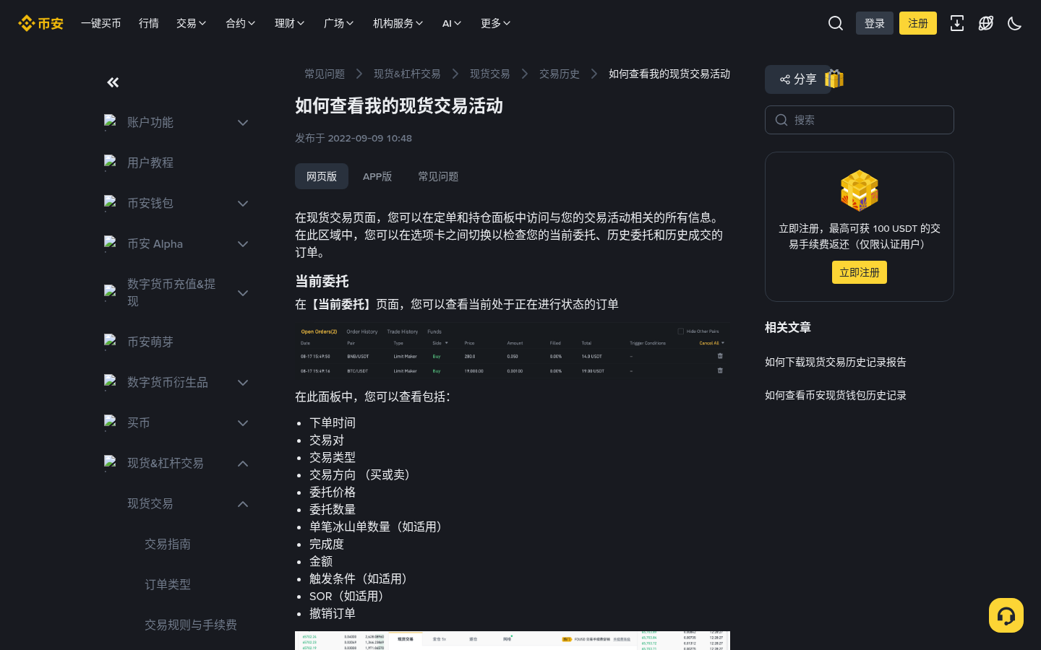Open 如何下载现货交易历史记录报告 article

click(x=836, y=362)
